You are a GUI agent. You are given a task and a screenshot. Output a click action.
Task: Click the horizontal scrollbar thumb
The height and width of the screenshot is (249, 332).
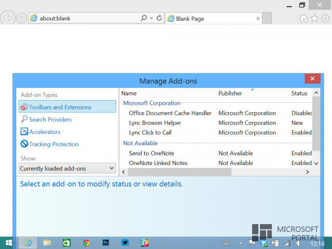point(179,172)
